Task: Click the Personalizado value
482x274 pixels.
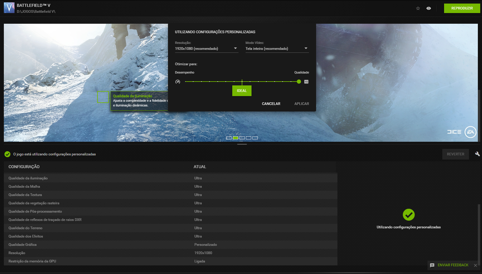Action: click(x=206, y=245)
